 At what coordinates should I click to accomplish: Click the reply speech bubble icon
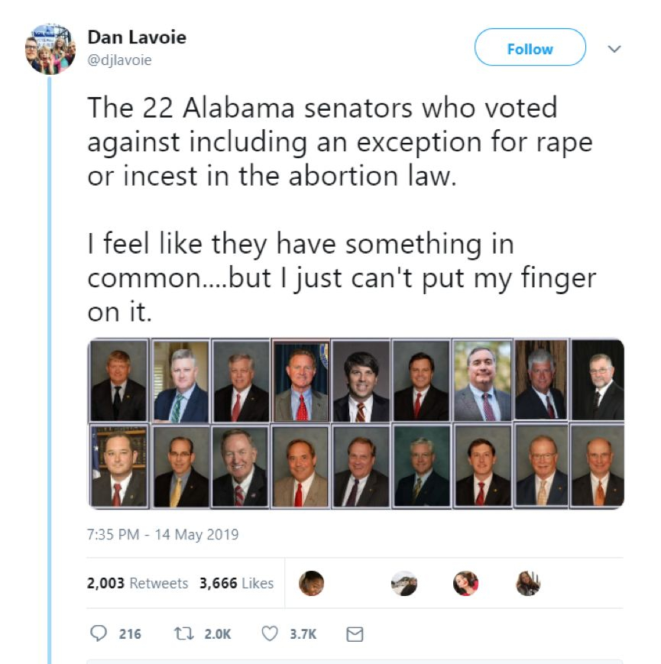[x=99, y=633]
